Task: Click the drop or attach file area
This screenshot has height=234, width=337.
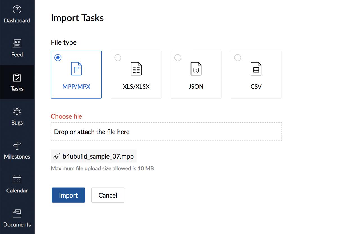Action: pyautogui.click(x=166, y=132)
